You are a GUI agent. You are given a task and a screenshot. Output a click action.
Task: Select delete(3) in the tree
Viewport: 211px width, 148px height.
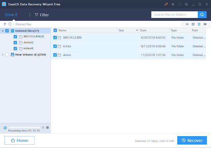(x=28, y=42)
